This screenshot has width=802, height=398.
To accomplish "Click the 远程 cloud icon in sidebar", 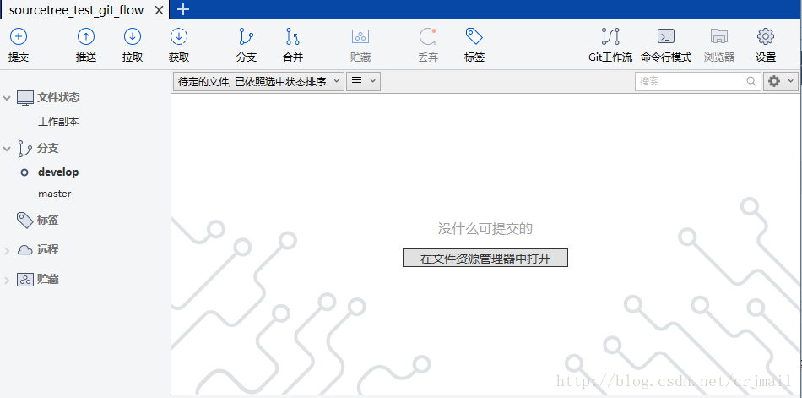I will 25,250.
